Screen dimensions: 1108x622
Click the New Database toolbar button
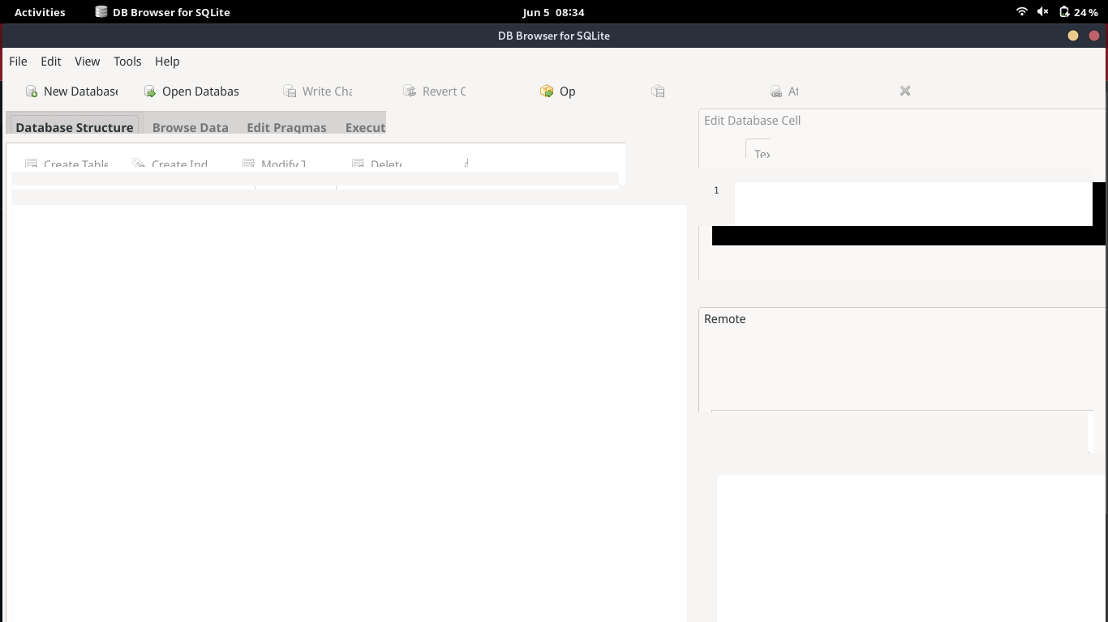pos(71,92)
